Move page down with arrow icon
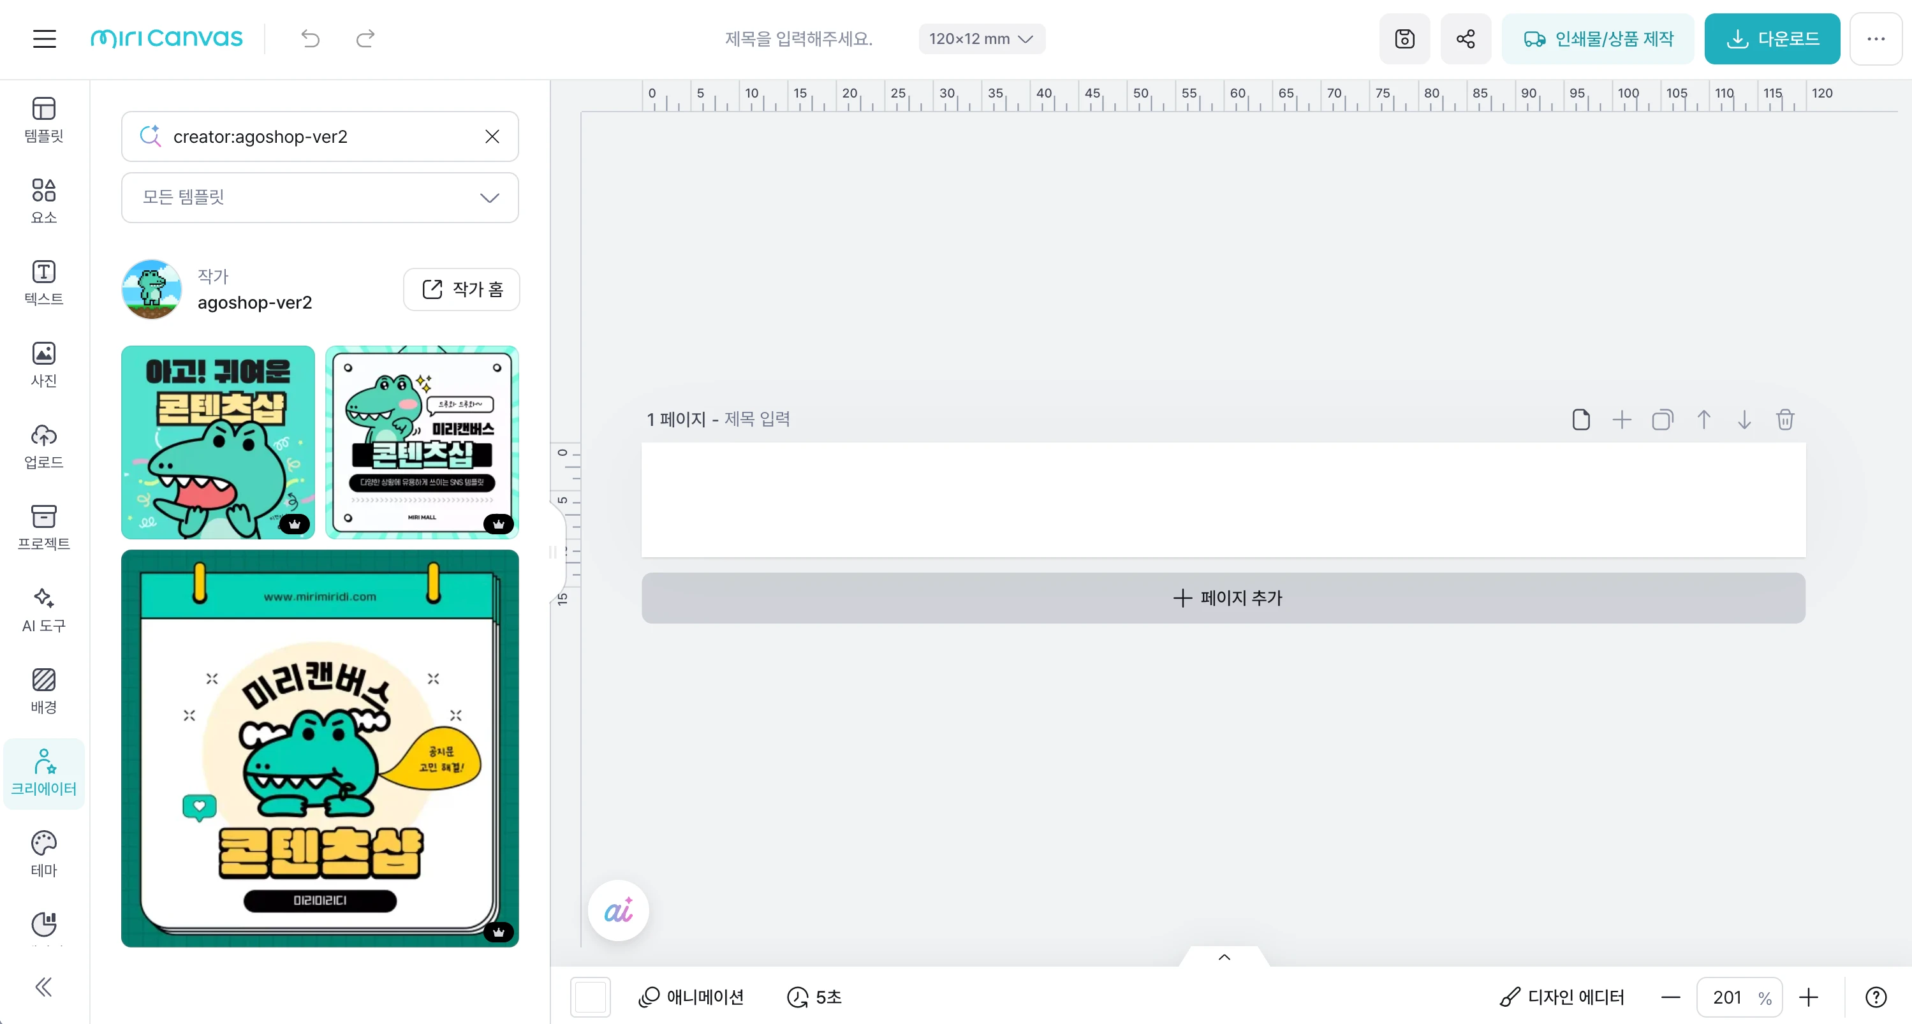Image resolution: width=1912 pixels, height=1024 pixels. (1744, 420)
